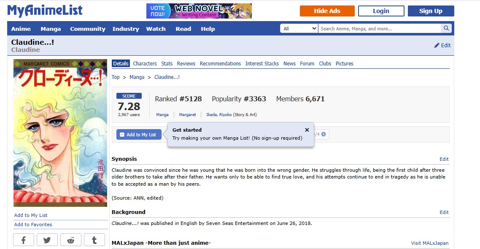Open the Margaret magazine link
This screenshot has width=480, height=249.
click(x=187, y=114)
